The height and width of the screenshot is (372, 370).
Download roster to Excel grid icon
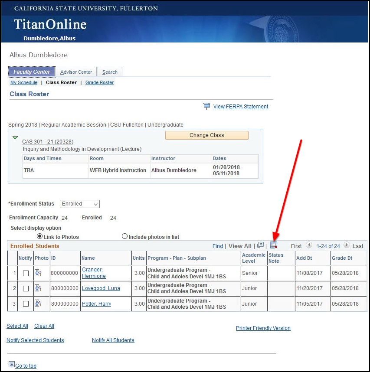[274, 245]
